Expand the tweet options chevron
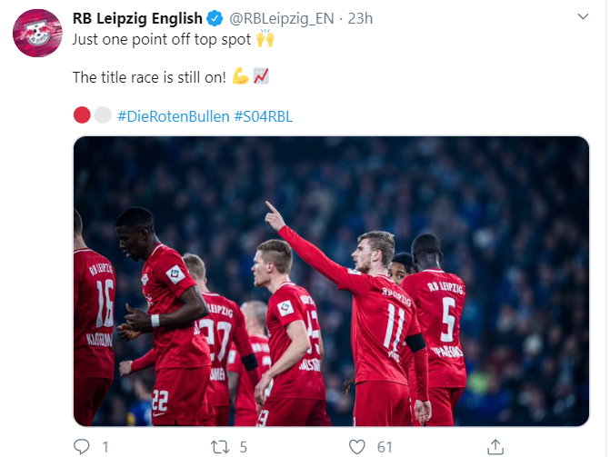Image resolution: width=610 pixels, height=457 pixels. (x=583, y=16)
